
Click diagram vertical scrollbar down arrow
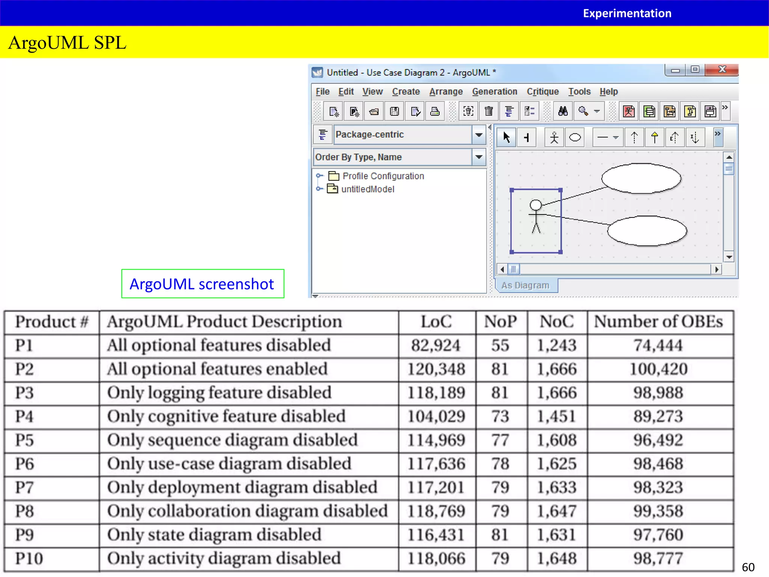click(729, 257)
